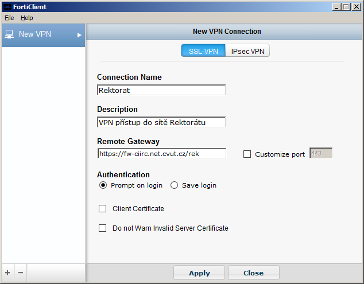364x284 pixels.
Task: Click the FortiClient shield logo icon
Action: [7, 7]
